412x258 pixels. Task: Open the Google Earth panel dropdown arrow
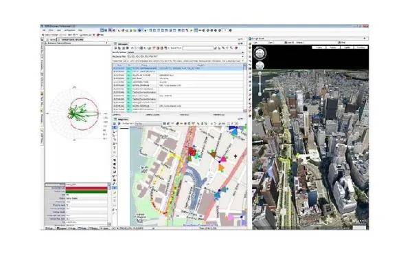pyautogui.click(x=365, y=39)
